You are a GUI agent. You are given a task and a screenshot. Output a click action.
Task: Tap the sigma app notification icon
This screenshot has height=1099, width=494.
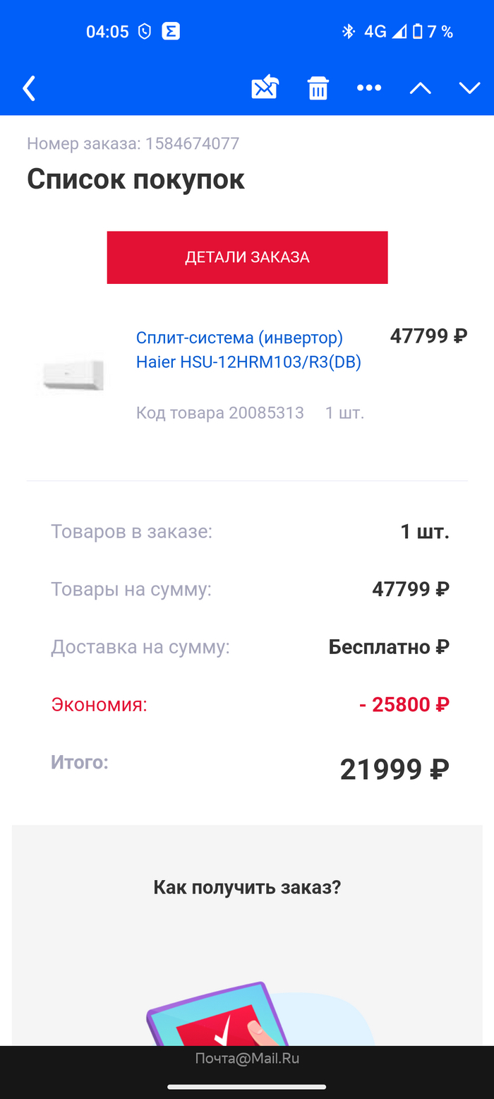click(x=171, y=31)
